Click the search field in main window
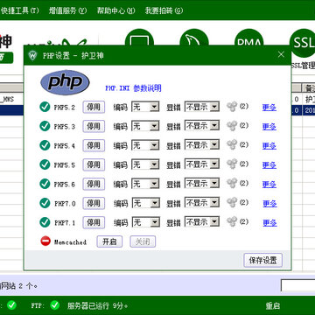Screen dimensions: 315x315 (x=297, y=285)
